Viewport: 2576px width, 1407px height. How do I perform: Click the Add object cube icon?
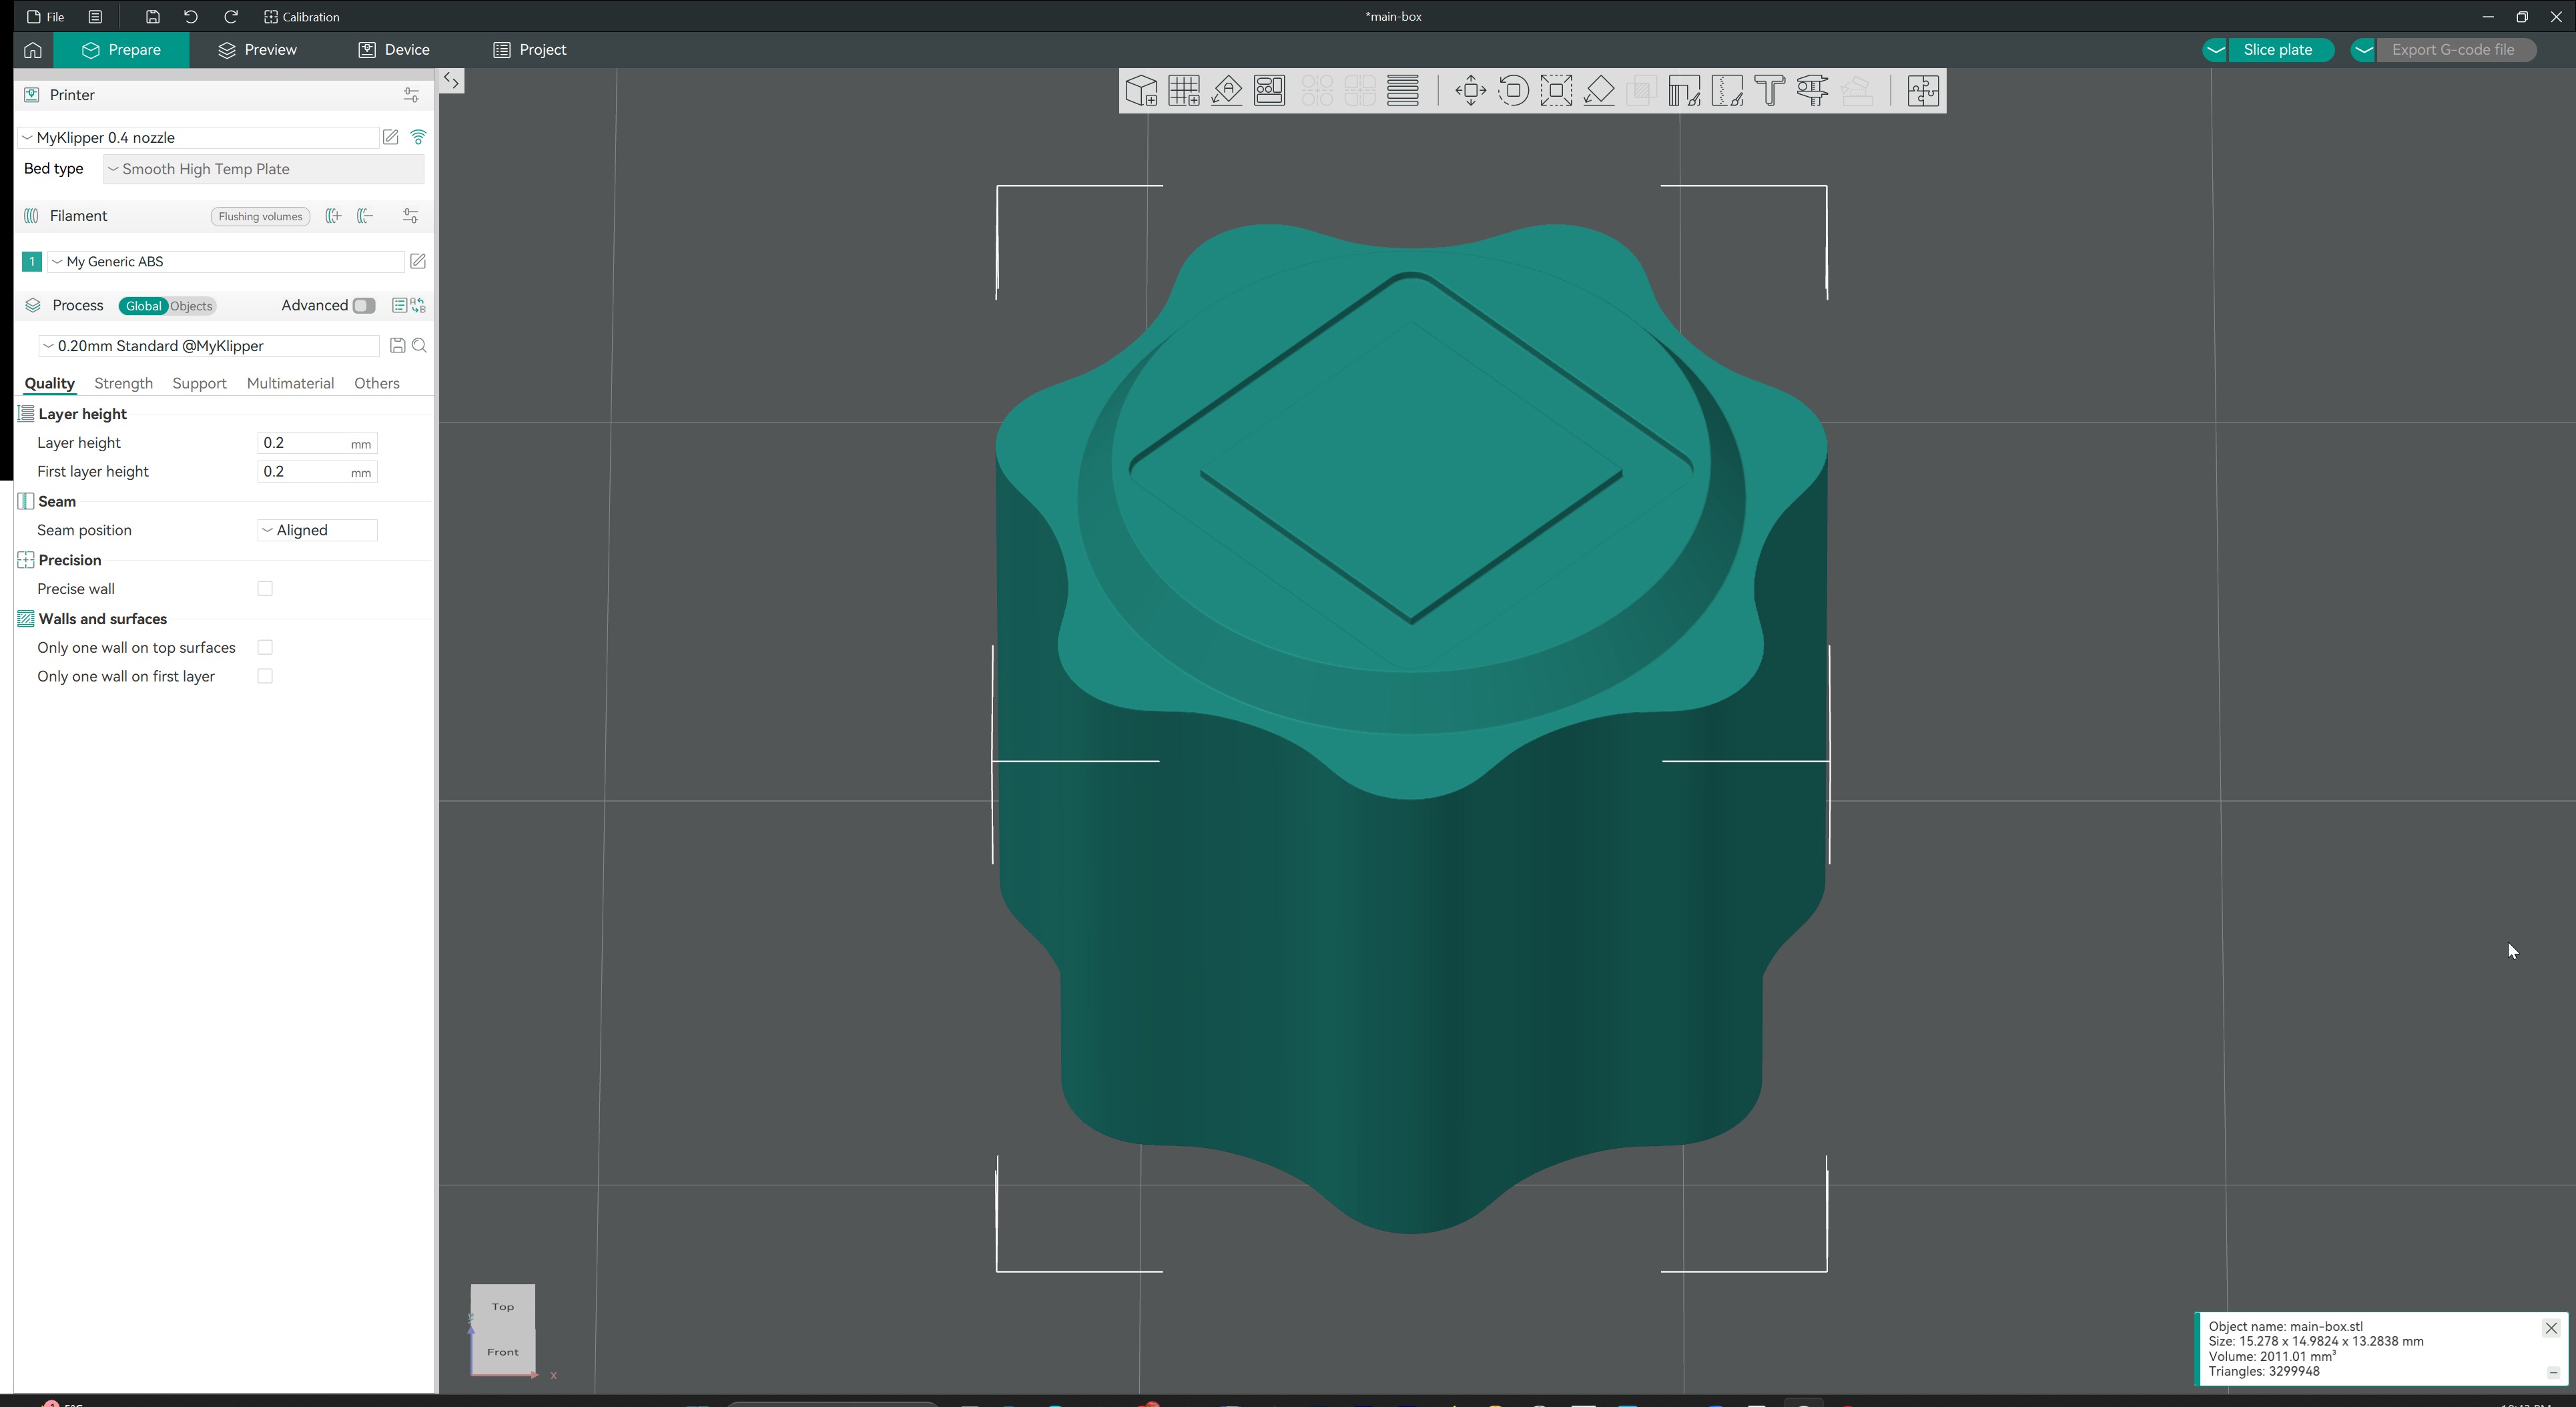pyautogui.click(x=1141, y=91)
